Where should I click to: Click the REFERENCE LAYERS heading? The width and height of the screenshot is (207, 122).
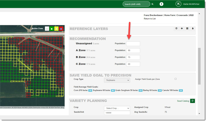pyautogui.click(x=89, y=29)
